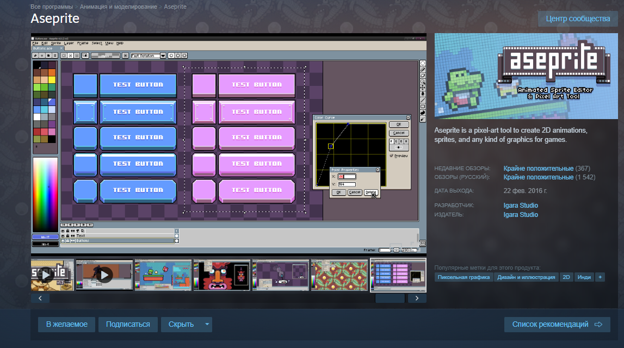Select the Zoom magnifier tool in Aseprite
This screenshot has height=348, width=624.
coord(423,82)
